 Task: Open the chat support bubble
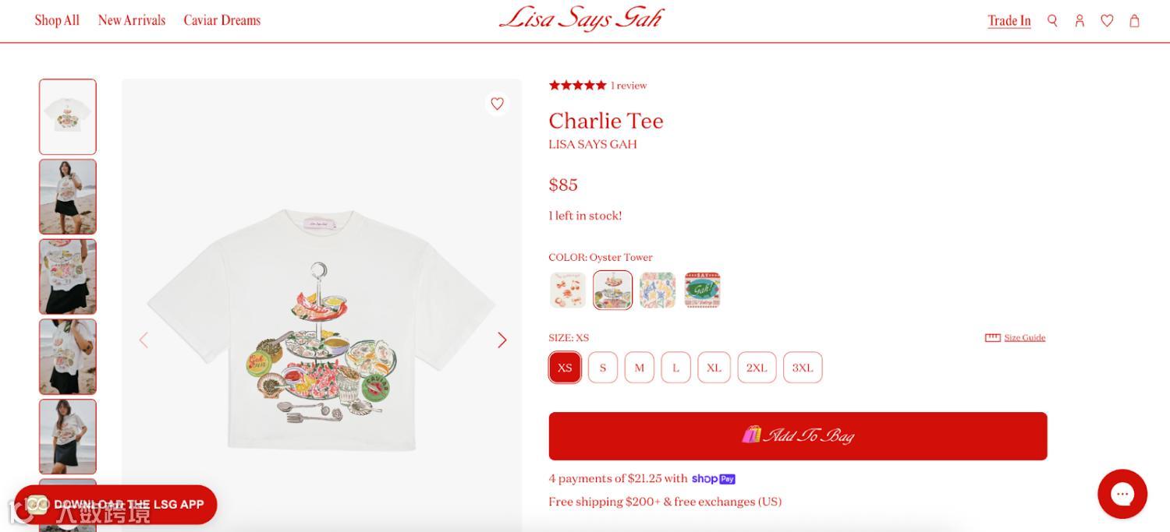click(x=1122, y=494)
